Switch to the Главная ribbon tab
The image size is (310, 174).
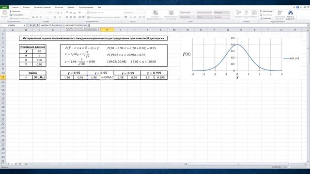pos(15,7)
